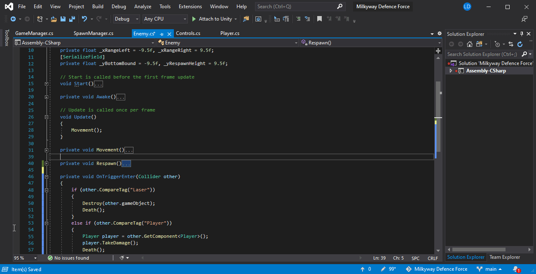Screen dimensions: 536x274
Task: Click the Save All multi-floppy icon
Action: pyautogui.click(x=72, y=19)
